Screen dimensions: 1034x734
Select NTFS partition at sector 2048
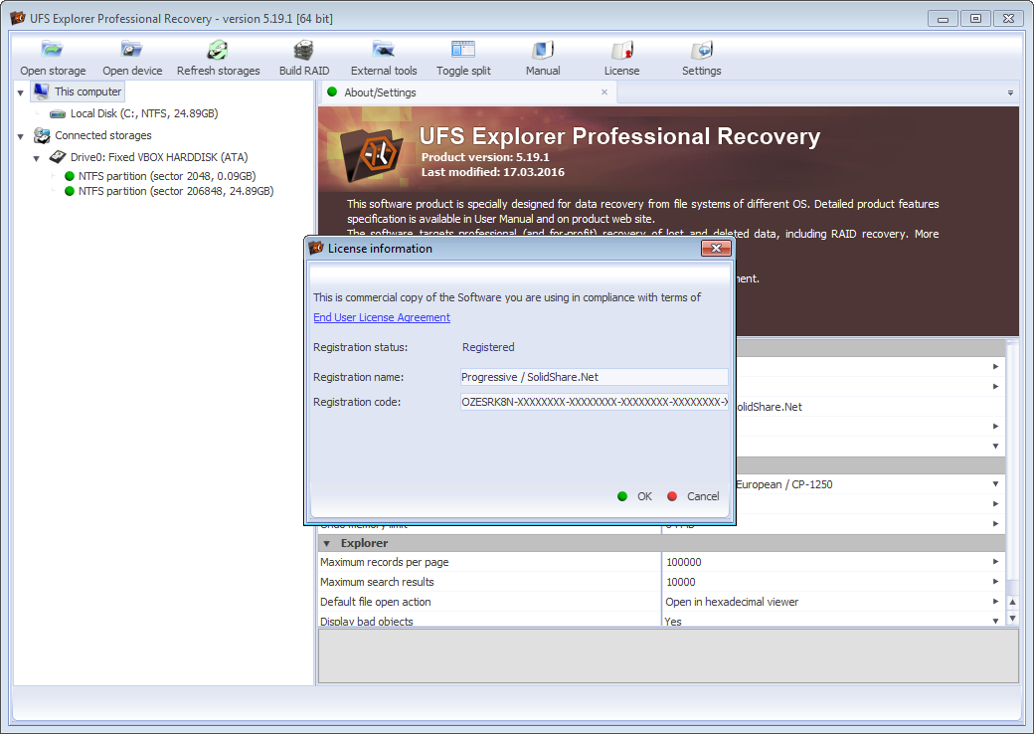(166, 176)
